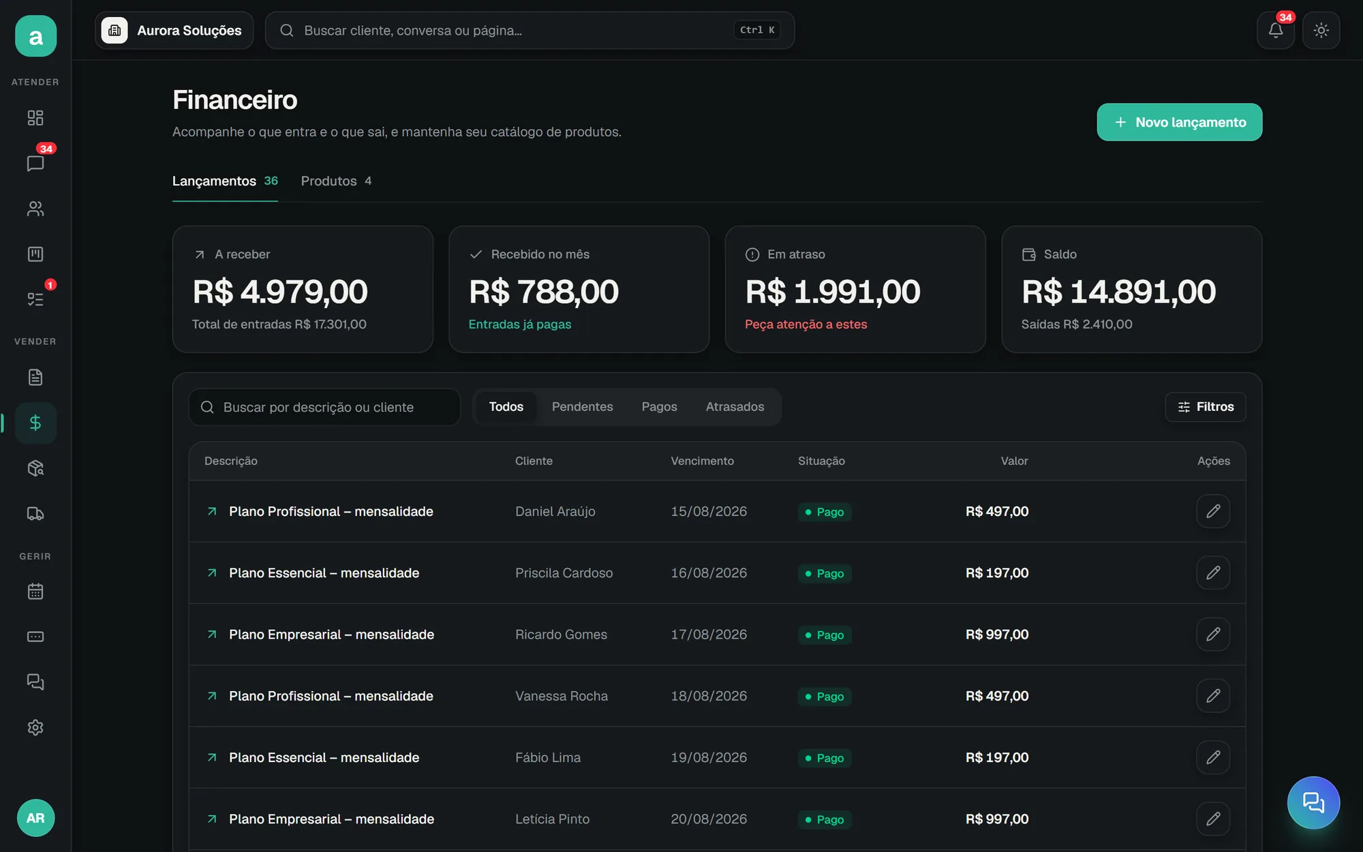Click Plano Empresarial row for Ricardo Gomes
The height and width of the screenshot is (852, 1363).
[x=717, y=635]
